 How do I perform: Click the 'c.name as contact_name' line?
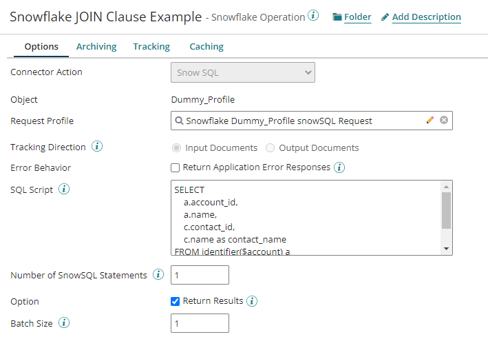click(235, 239)
